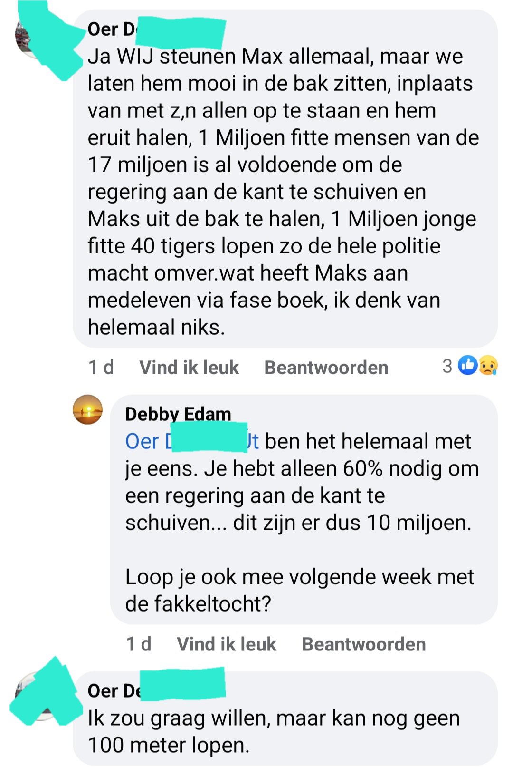Click the sad crying emoji reaction
Viewport: 513px width, 767px height.
488,365
